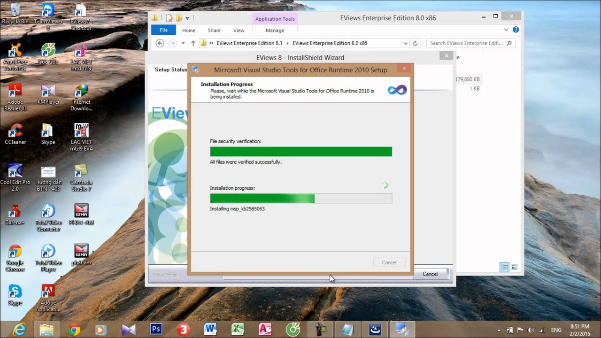
Task: Click Chrome icon in the taskbar
Action: point(74,330)
